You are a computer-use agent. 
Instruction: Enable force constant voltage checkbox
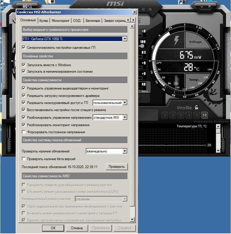(x=24, y=132)
